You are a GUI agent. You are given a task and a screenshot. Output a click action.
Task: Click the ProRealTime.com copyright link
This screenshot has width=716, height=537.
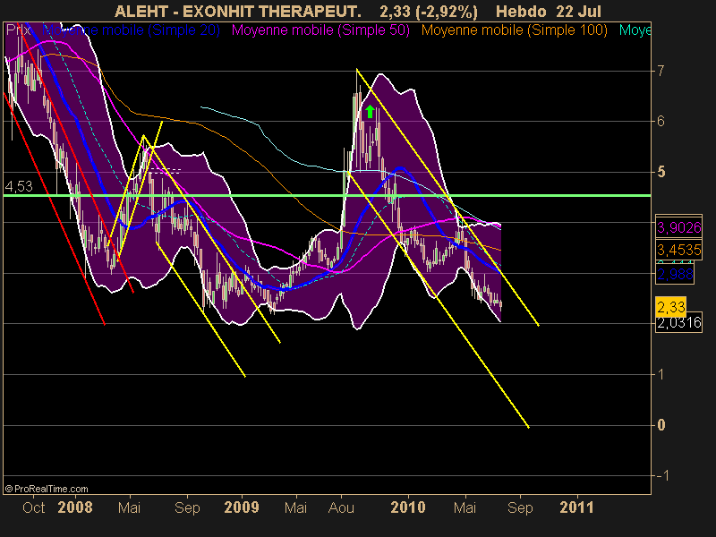tap(47, 489)
